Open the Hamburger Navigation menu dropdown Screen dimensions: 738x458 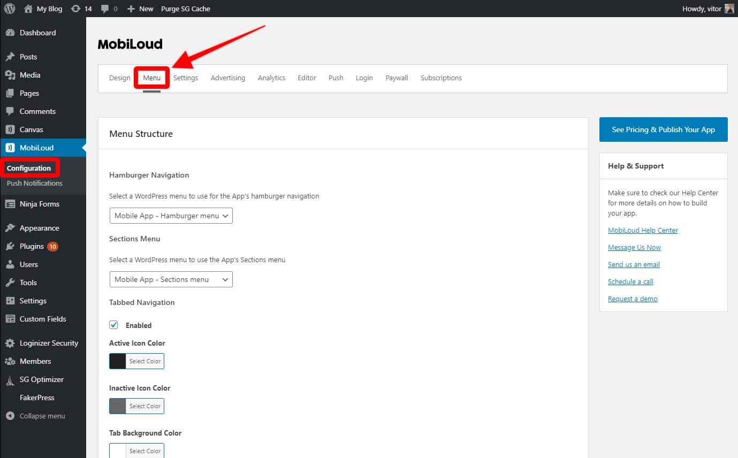[x=171, y=216]
